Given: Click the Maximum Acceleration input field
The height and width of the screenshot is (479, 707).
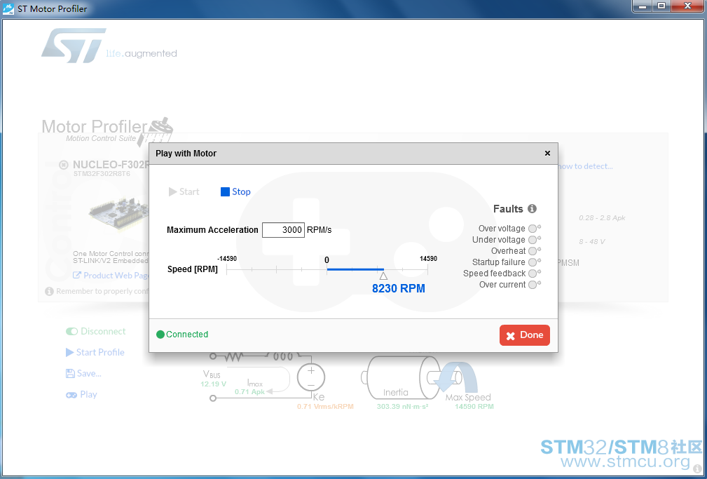Looking at the screenshot, I should (x=283, y=230).
